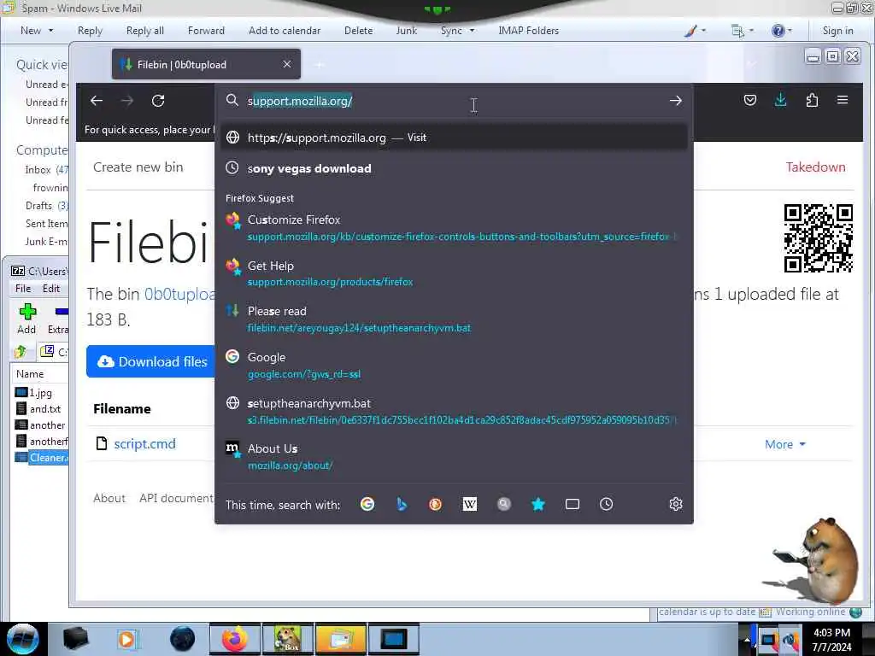
Task: Open search settings gear icon
Action: [676, 504]
